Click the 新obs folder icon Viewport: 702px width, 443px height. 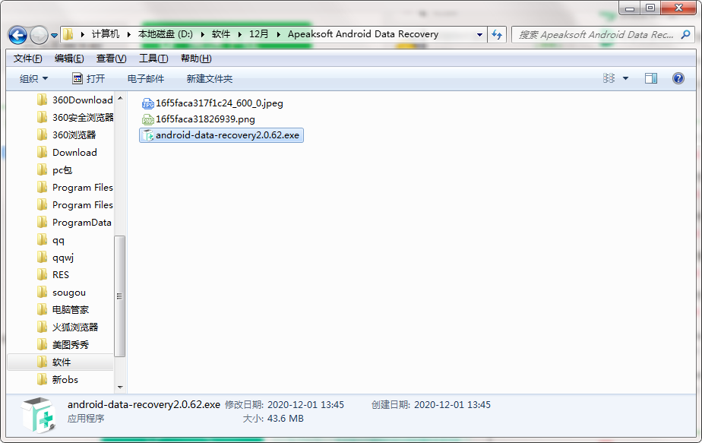(42, 379)
